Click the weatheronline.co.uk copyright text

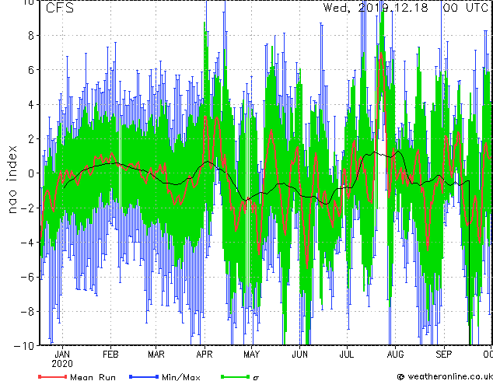coord(445,376)
